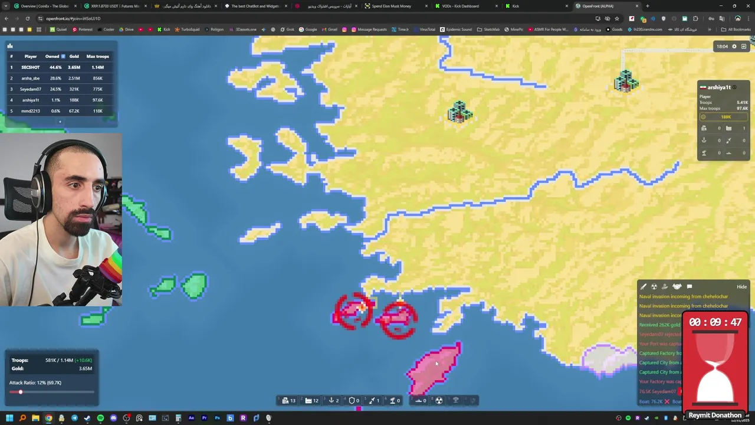The height and width of the screenshot is (425, 755).
Task: Filter events by the nuke icon
Action: click(654, 287)
